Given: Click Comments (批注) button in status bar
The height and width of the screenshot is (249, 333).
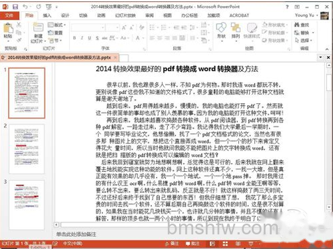Looking at the screenshot, I should pyautogui.click(x=192, y=244).
